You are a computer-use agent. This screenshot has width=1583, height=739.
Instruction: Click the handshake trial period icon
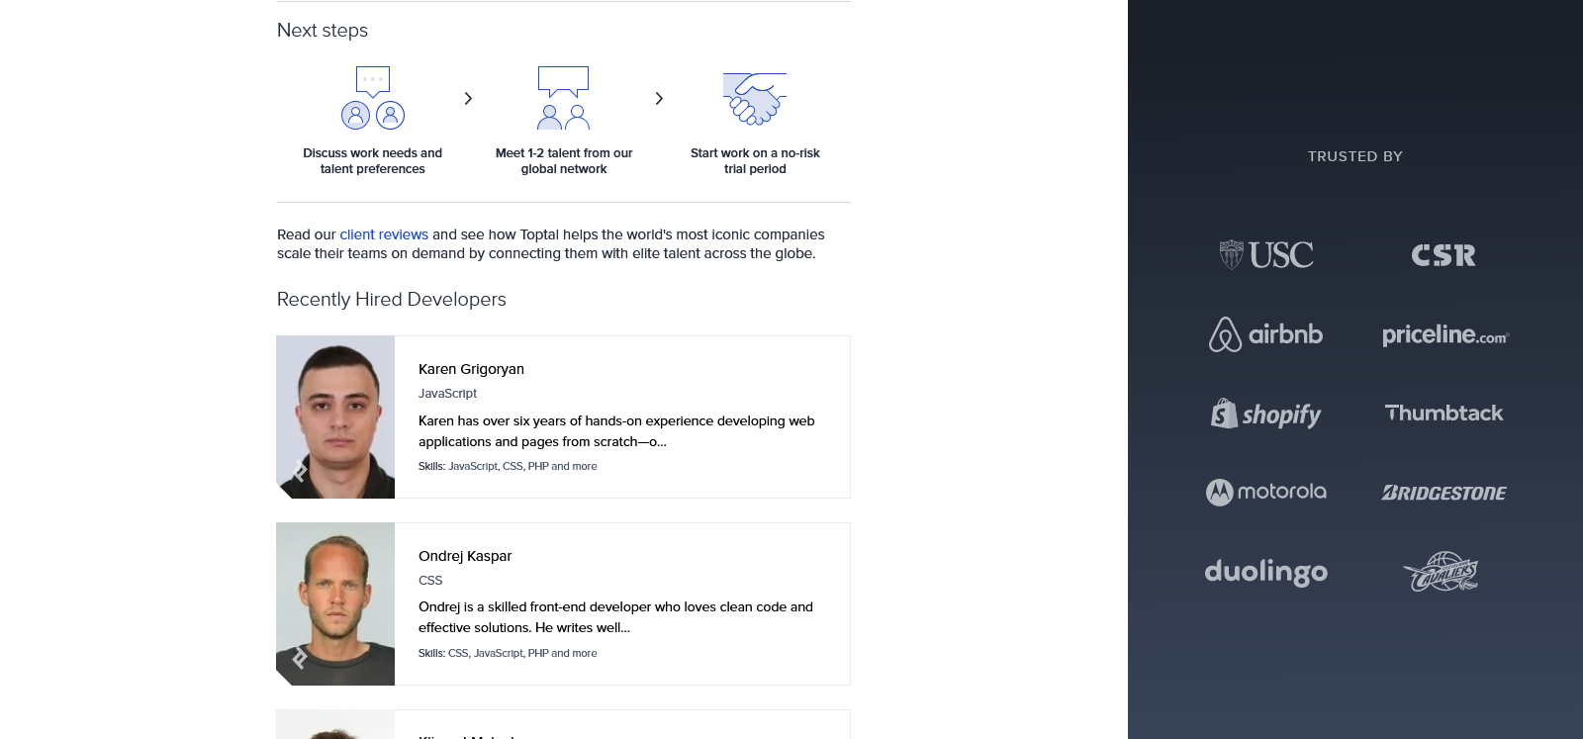click(755, 99)
